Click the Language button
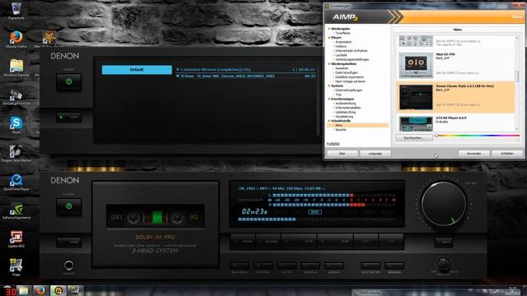Image resolution: width=527 pixels, height=296 pixels. tap(375, 154)
